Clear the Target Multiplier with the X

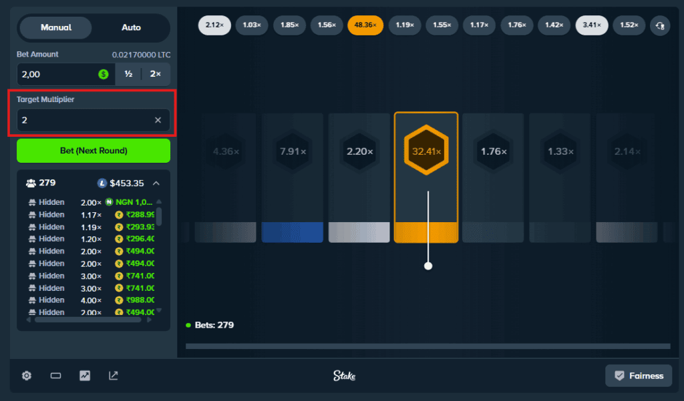click(x=158, y=120)
